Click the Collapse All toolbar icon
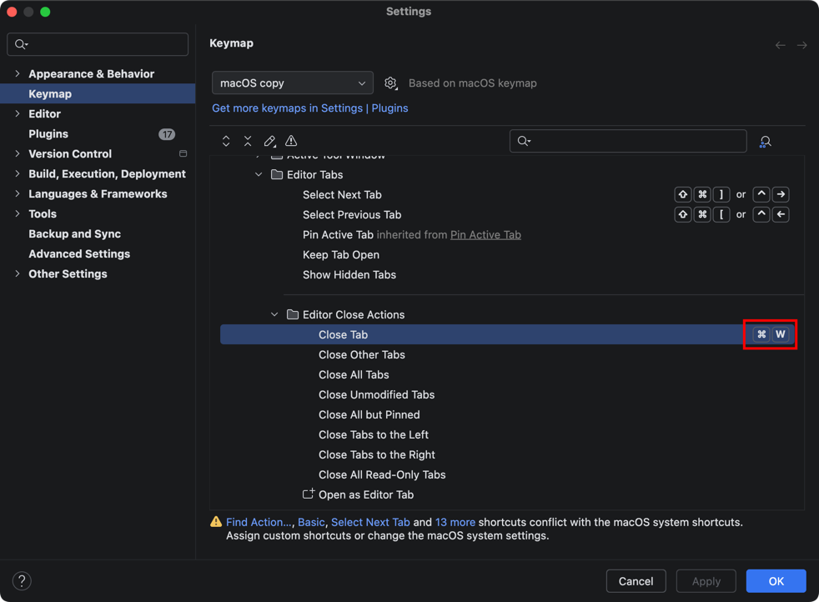Image resolution: width=819 pixels, height=602 pixels. (248, 141)
